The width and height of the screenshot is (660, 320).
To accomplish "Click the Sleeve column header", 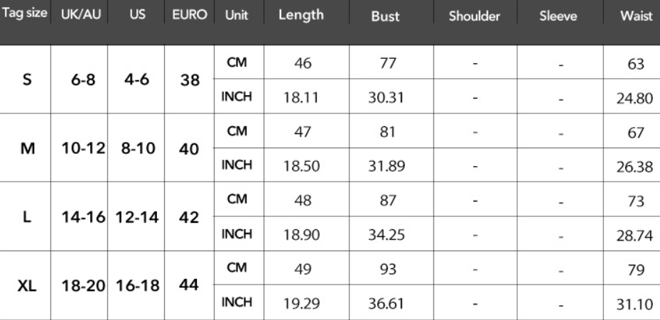I will coord(558,16).
